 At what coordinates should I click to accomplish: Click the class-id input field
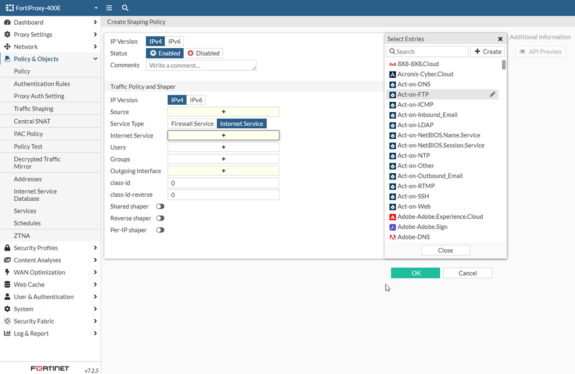[224, 183]
